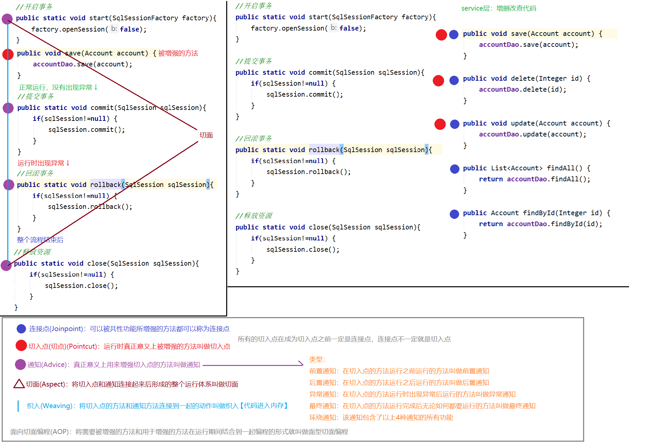Click the purple arrow pointing to 类型
This screenshot has width=650, height=444.
(x=253, y=365)
